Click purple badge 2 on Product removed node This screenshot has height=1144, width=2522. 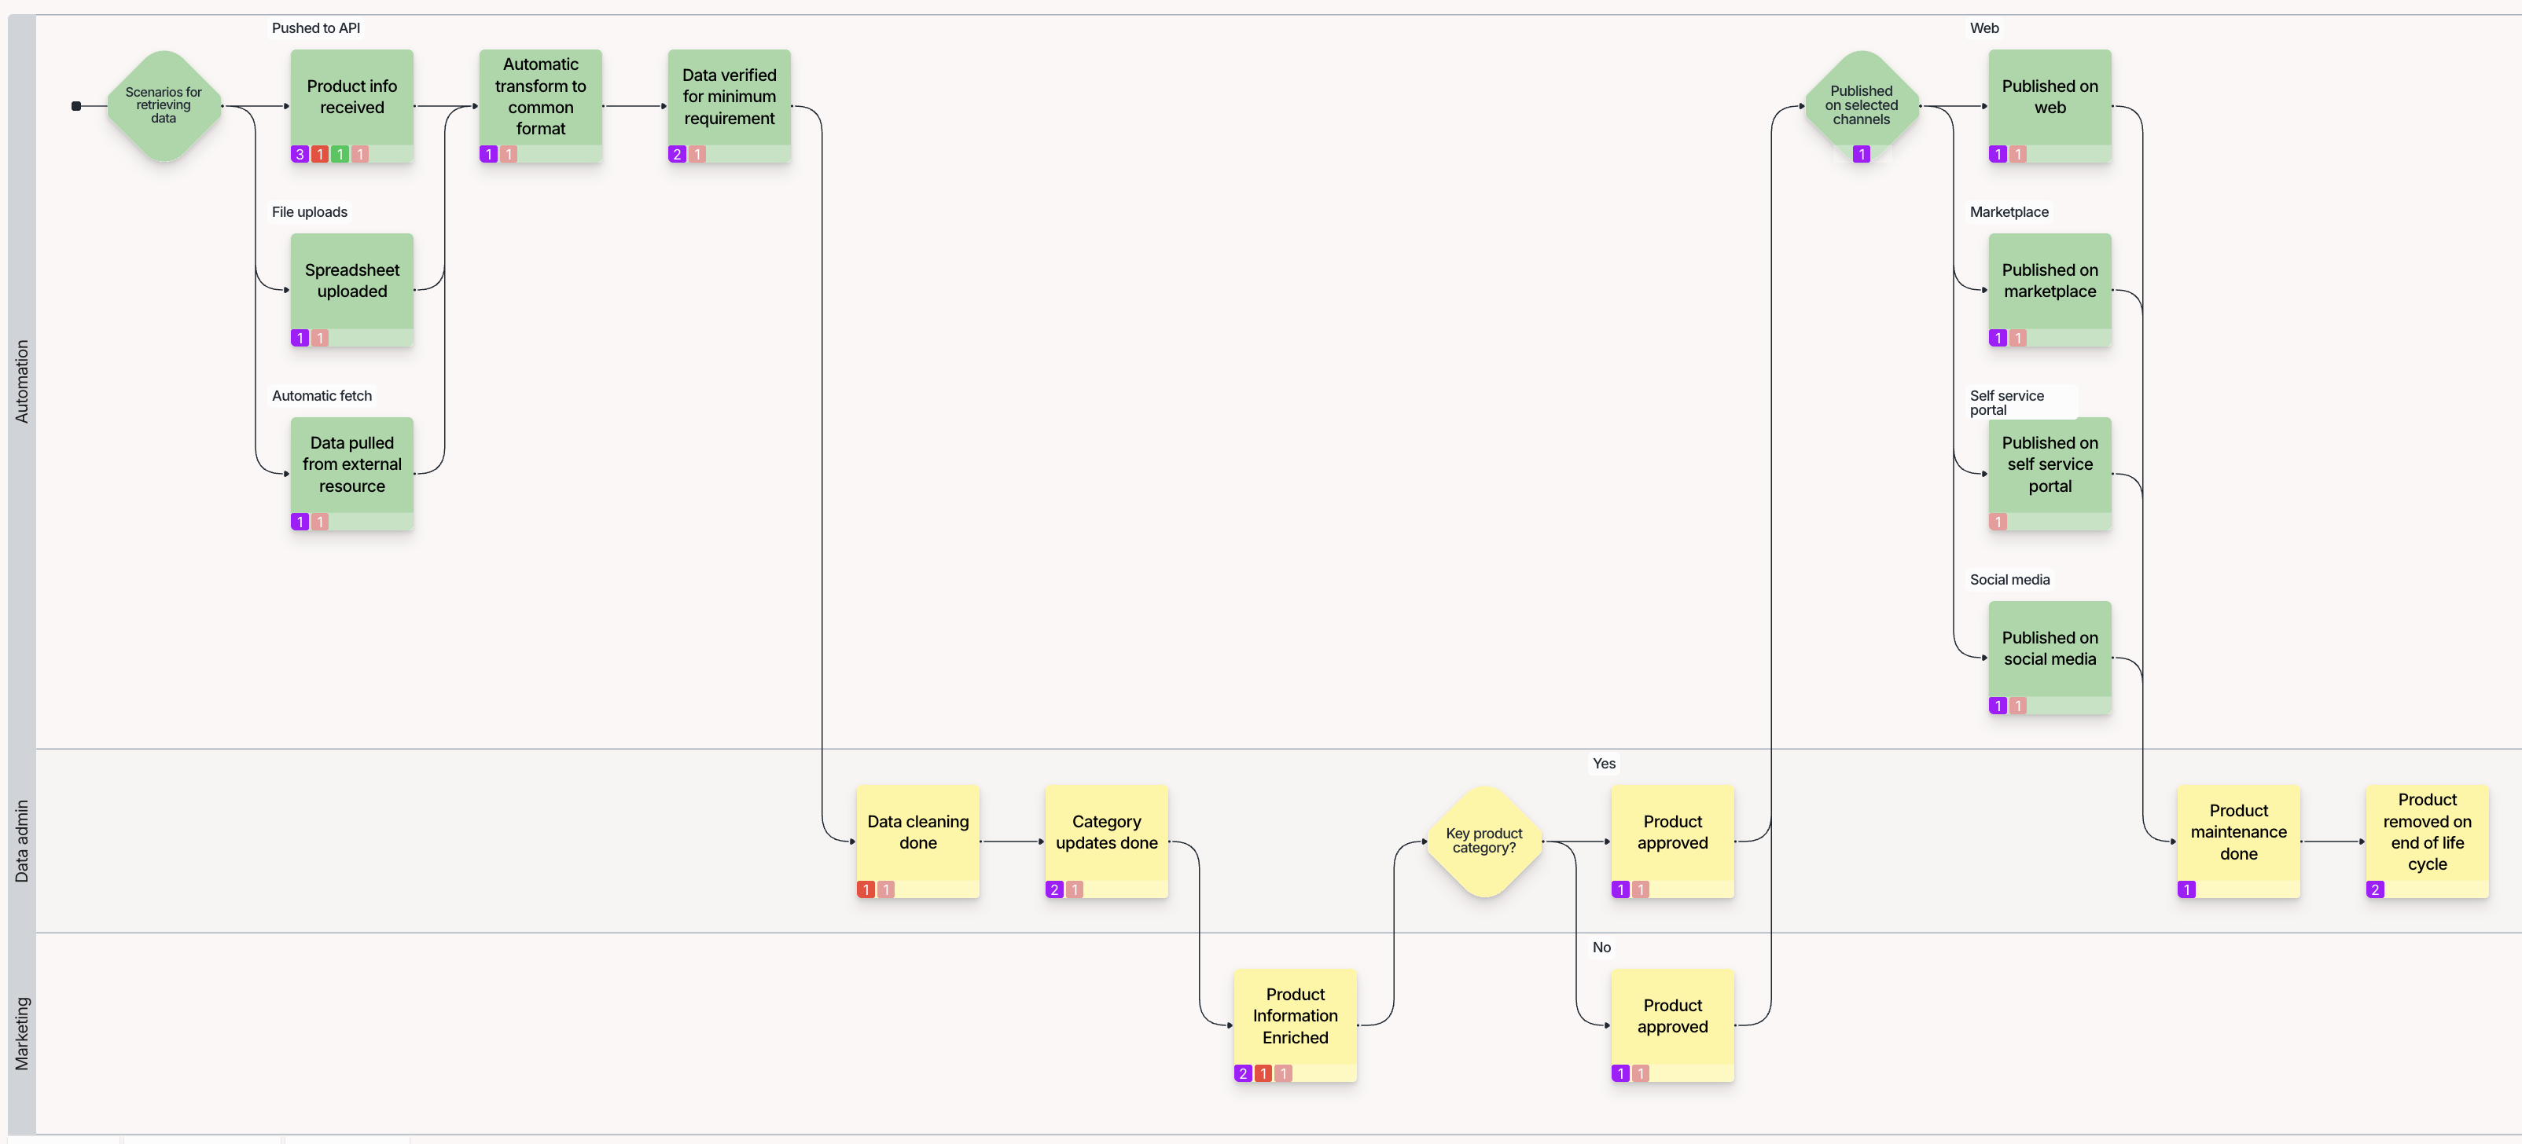pos(2375,889)
